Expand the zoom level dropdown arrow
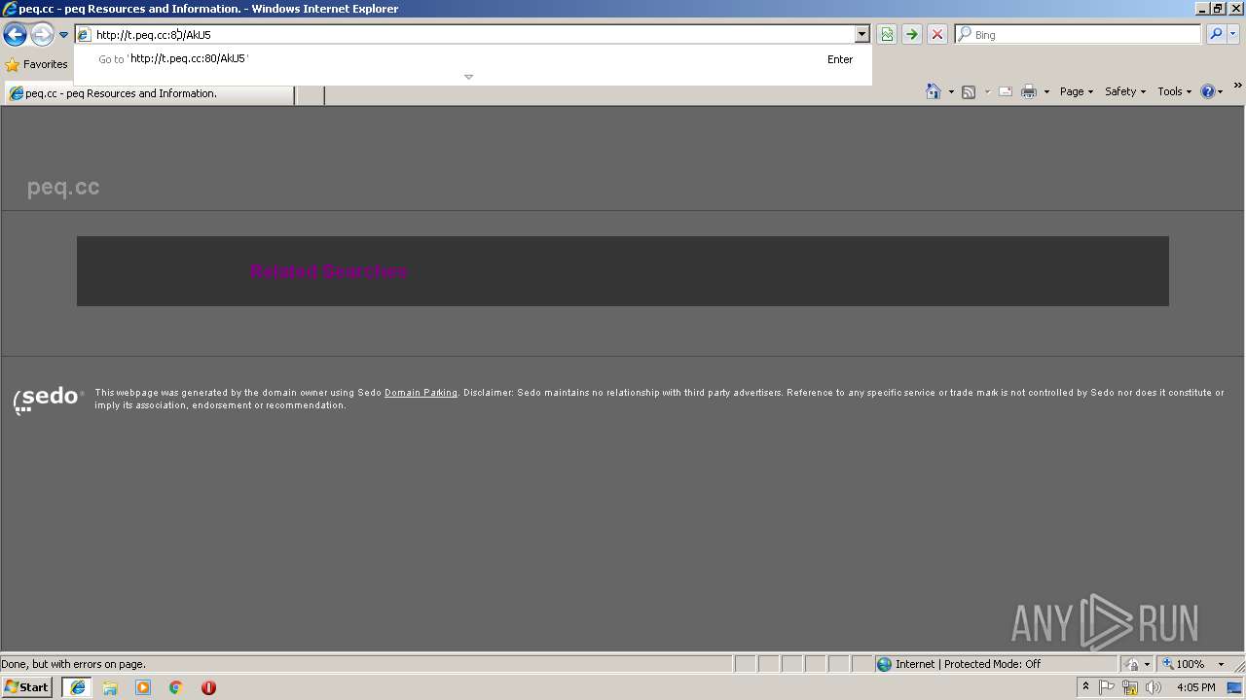The image size is (1246, 700). (x=1221, y=664)
